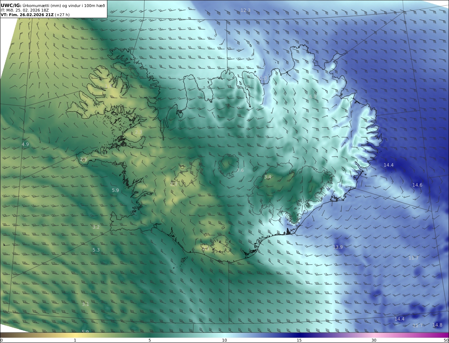The height and width of the screenshot is (343, 449).
Task: Click the 14.6 value label on the map
Action: (x=417, y=185)
